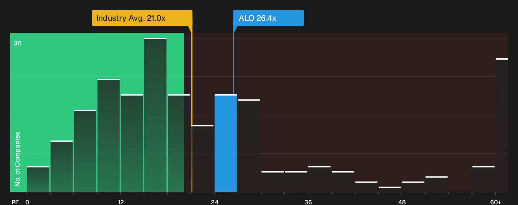Click the 'No. of Companies' axis label

(17, 159)
